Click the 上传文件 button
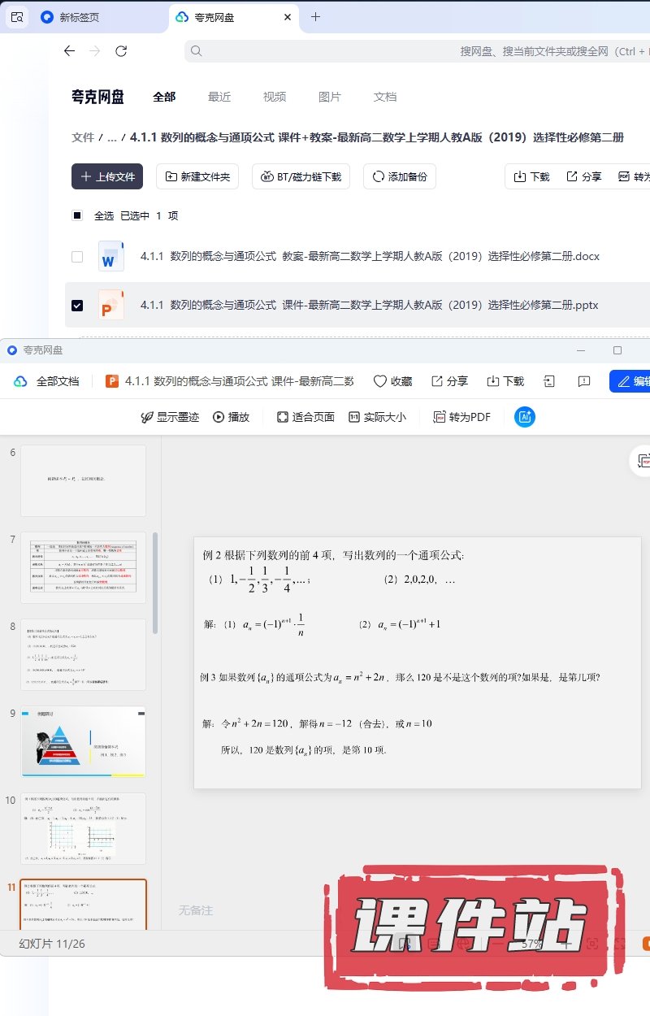The width and height of the screenshot is (650, 1016). tap(107, 176)
